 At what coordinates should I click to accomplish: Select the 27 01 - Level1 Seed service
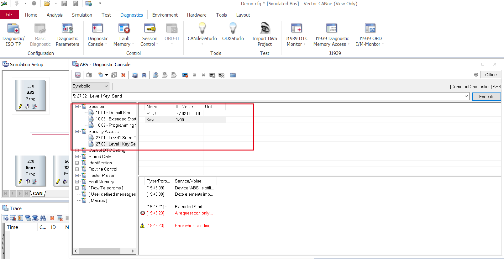pyautogui.click(x=116, y=138)
